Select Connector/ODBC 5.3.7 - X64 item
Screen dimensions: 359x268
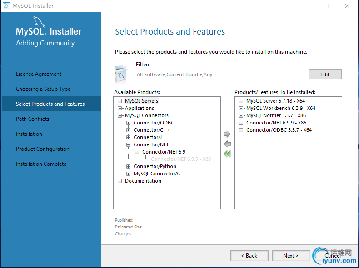[x=279, y=130]
